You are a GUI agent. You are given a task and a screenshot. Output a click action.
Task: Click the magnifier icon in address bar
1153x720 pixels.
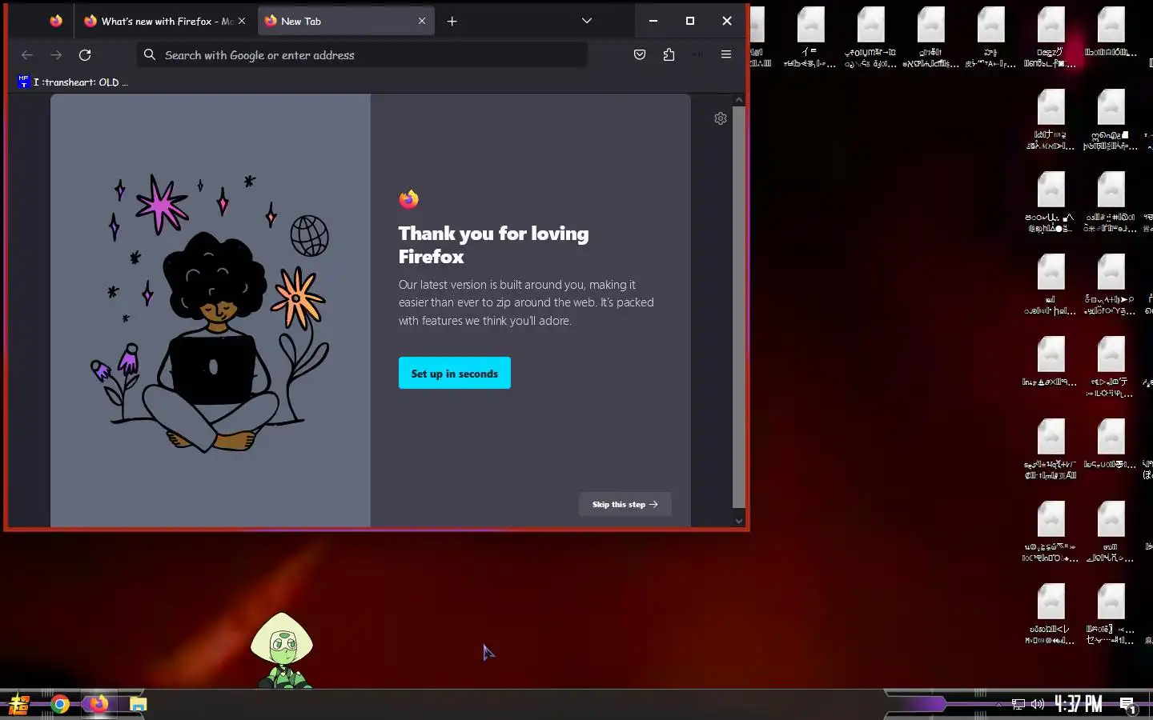click(150, 55)
